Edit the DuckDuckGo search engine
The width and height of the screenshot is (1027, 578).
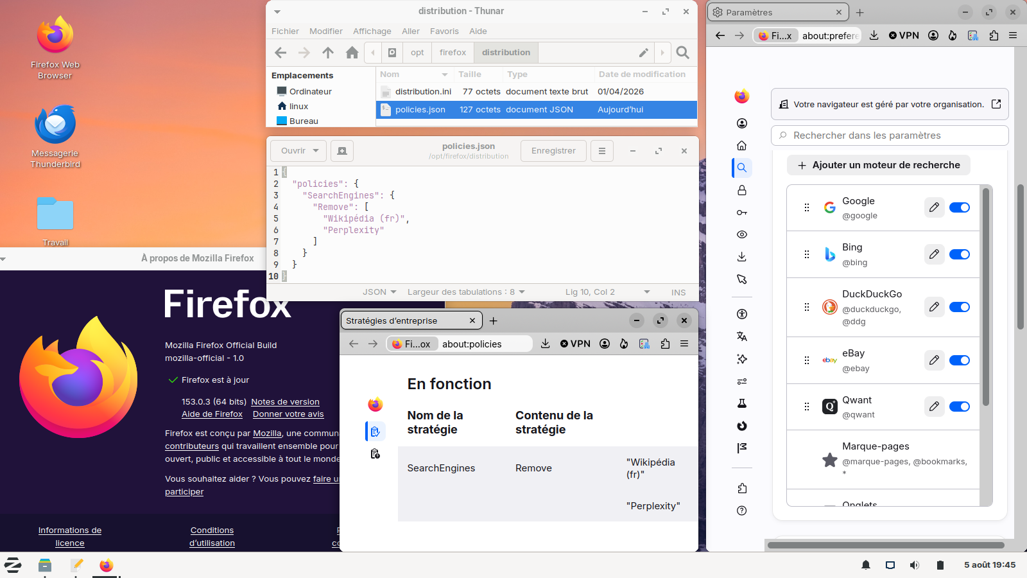pos(934,307)
